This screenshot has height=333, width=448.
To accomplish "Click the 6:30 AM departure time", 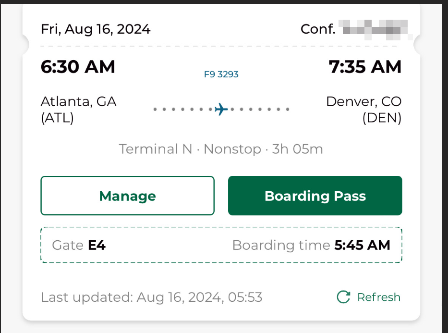I will (78, 67).
